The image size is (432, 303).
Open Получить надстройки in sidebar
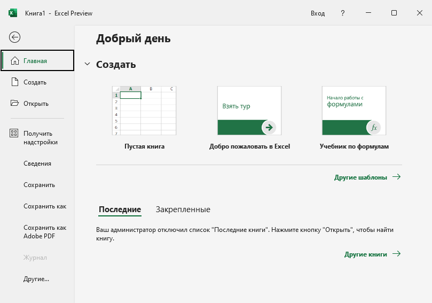(x=37, y=138)
